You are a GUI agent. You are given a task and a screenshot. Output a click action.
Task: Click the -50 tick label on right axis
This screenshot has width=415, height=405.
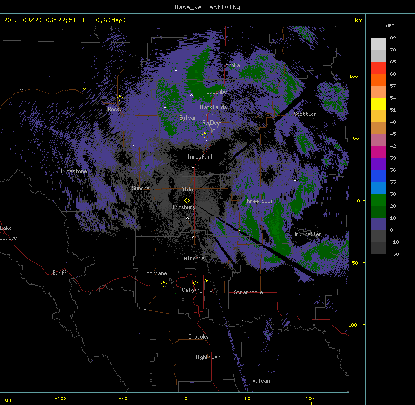[353, 263]
